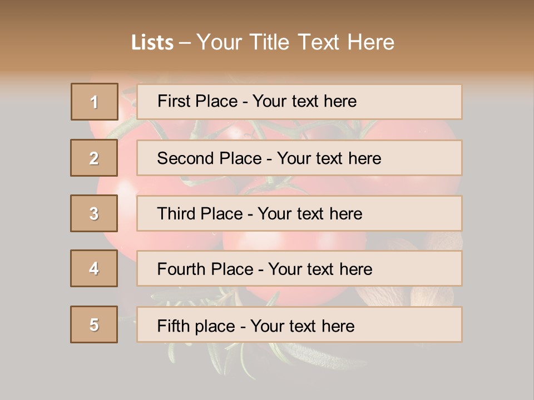This screenshot has height=400, width=534.
Task: Select the number 5 box
Action: (x=94, y=324)
